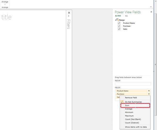The height and width of the screenshot is (130, 157).
Task: Close the Power View Fields panel
Action: (x=151, y=12)
